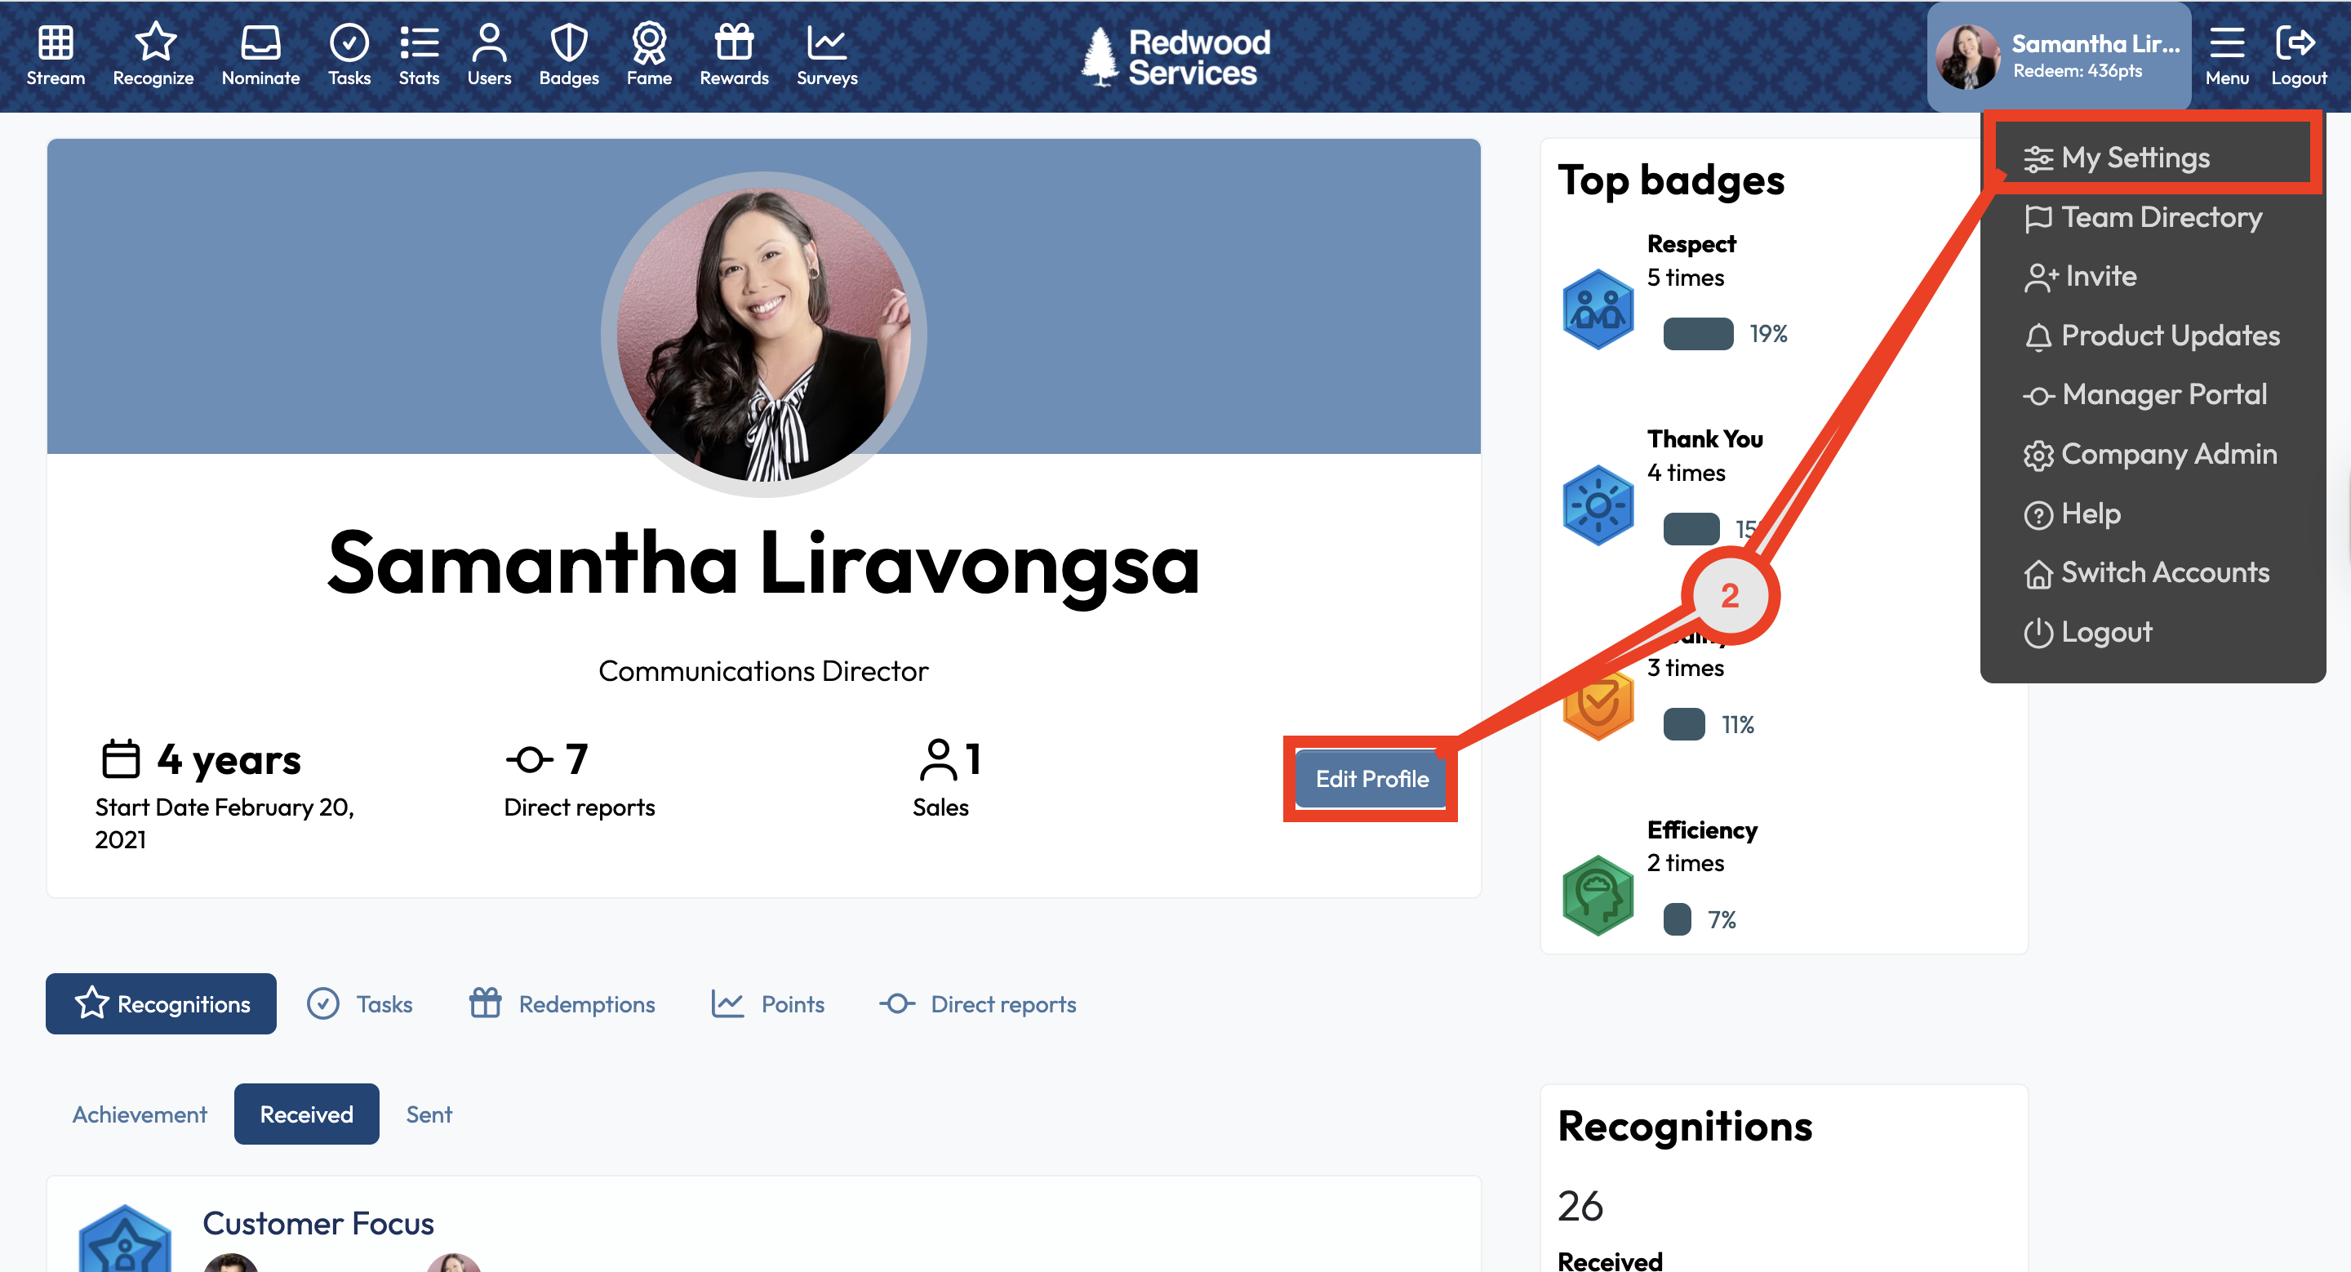The width and height of the screenshot is (2351, 1272).
Task: Choose Manager Portal menu entry
Action: pyautogui.click(x=2163, y=395)
